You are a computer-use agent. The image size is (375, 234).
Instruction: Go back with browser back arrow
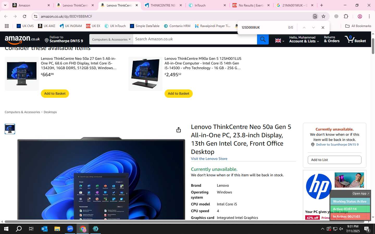(6, 16)
